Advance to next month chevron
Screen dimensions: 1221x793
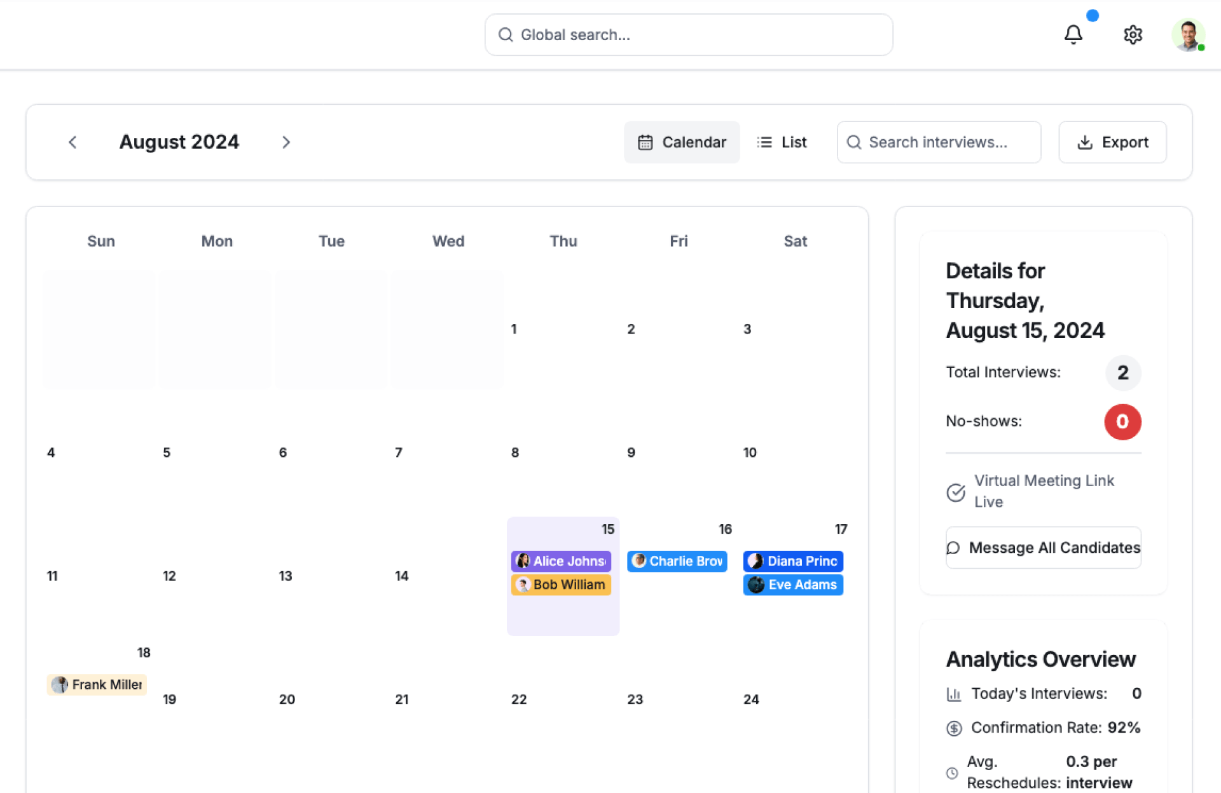coord(286,142)
